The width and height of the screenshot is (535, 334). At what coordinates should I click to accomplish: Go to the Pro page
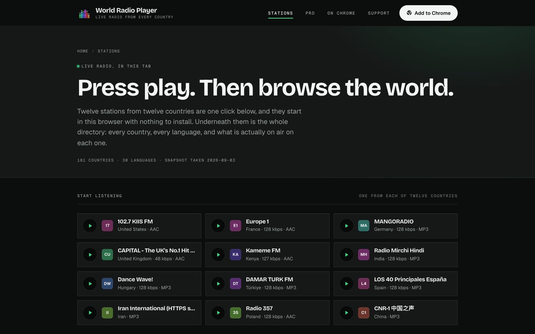tap(310, 13)
